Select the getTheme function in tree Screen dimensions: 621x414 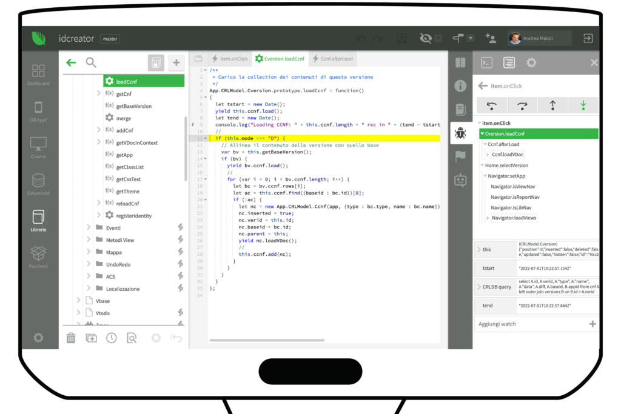[x=127, y=191]
